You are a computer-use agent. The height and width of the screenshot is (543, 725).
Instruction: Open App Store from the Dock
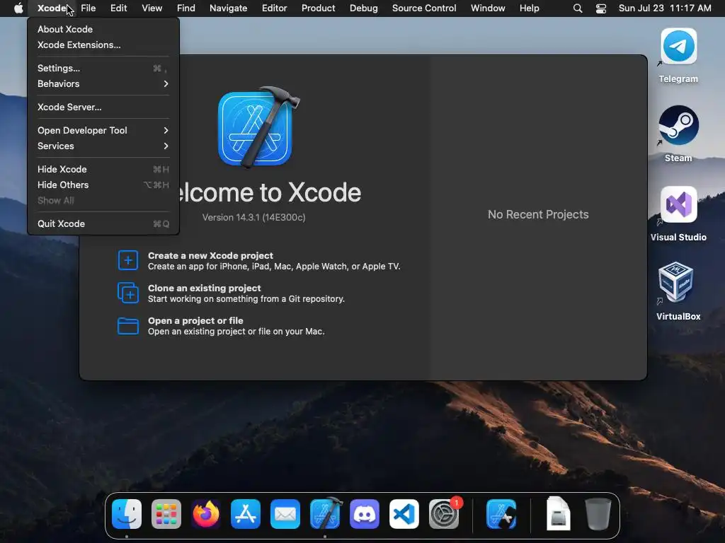click(x=246, y=513)
